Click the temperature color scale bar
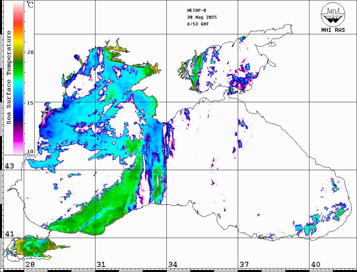Screen dimensions: 357x272 tap(18, 78)
